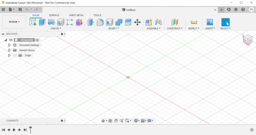Open the Sheet Metal tab
The height and width of the screenshot is (135, 256).
(x=76, y=15)
